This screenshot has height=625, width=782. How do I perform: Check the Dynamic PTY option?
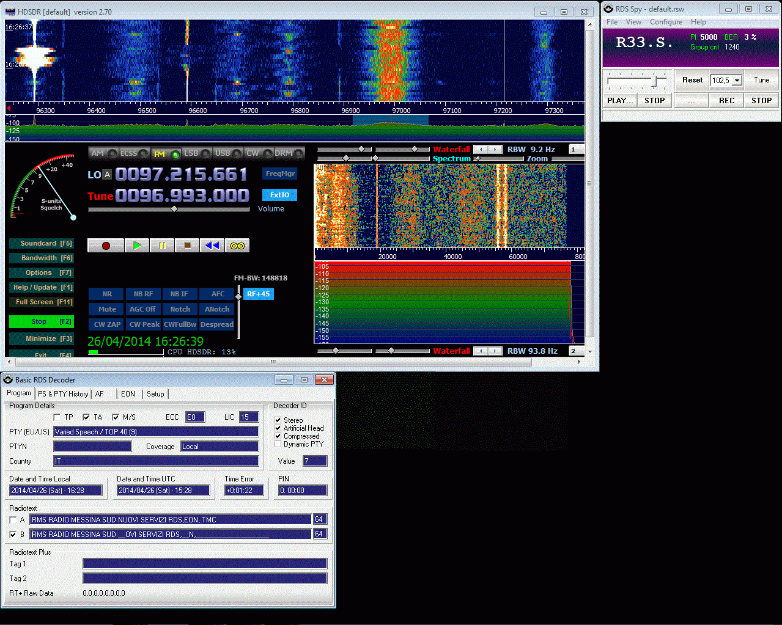[278, 444]
